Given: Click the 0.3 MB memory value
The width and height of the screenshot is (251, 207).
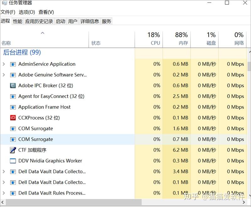Looking at the screenshot, I should click(180, 161).
